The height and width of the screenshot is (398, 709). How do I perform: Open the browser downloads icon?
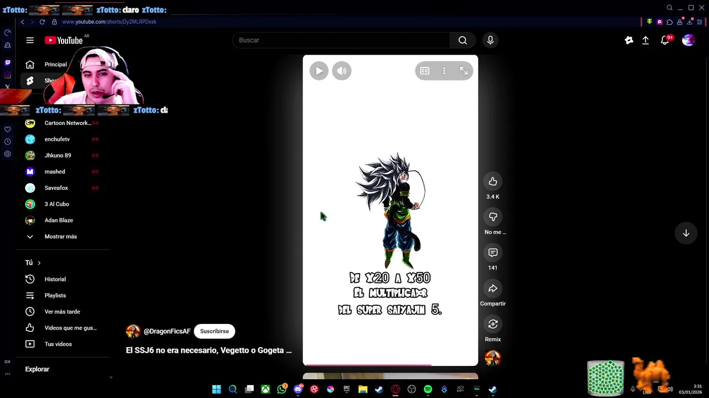coord(690,22)
